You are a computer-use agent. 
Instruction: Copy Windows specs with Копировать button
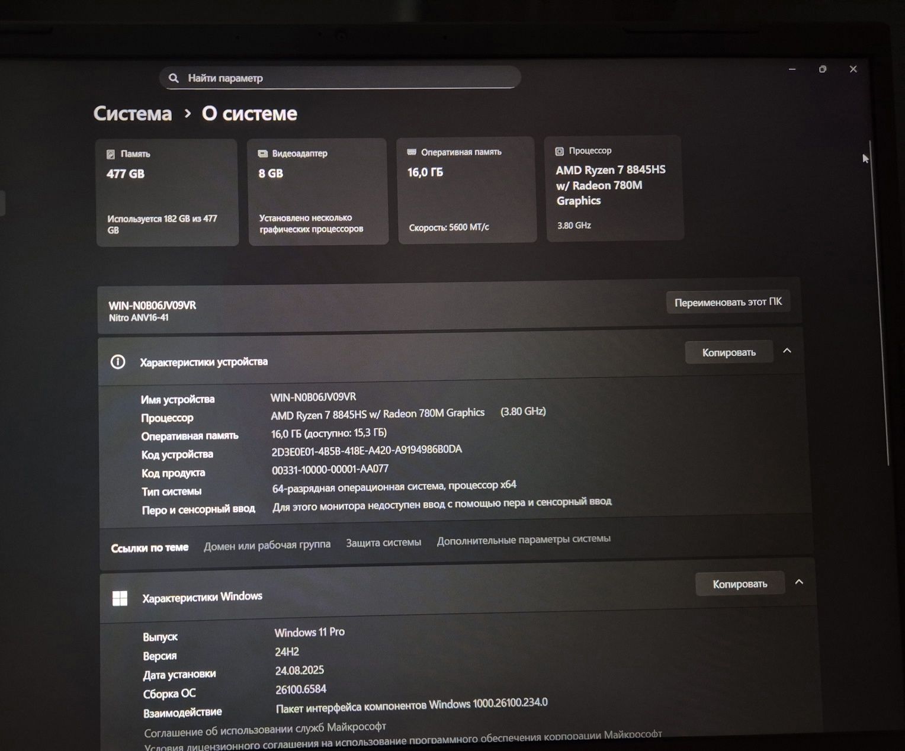pyautogui.click(x=740, y=584)
